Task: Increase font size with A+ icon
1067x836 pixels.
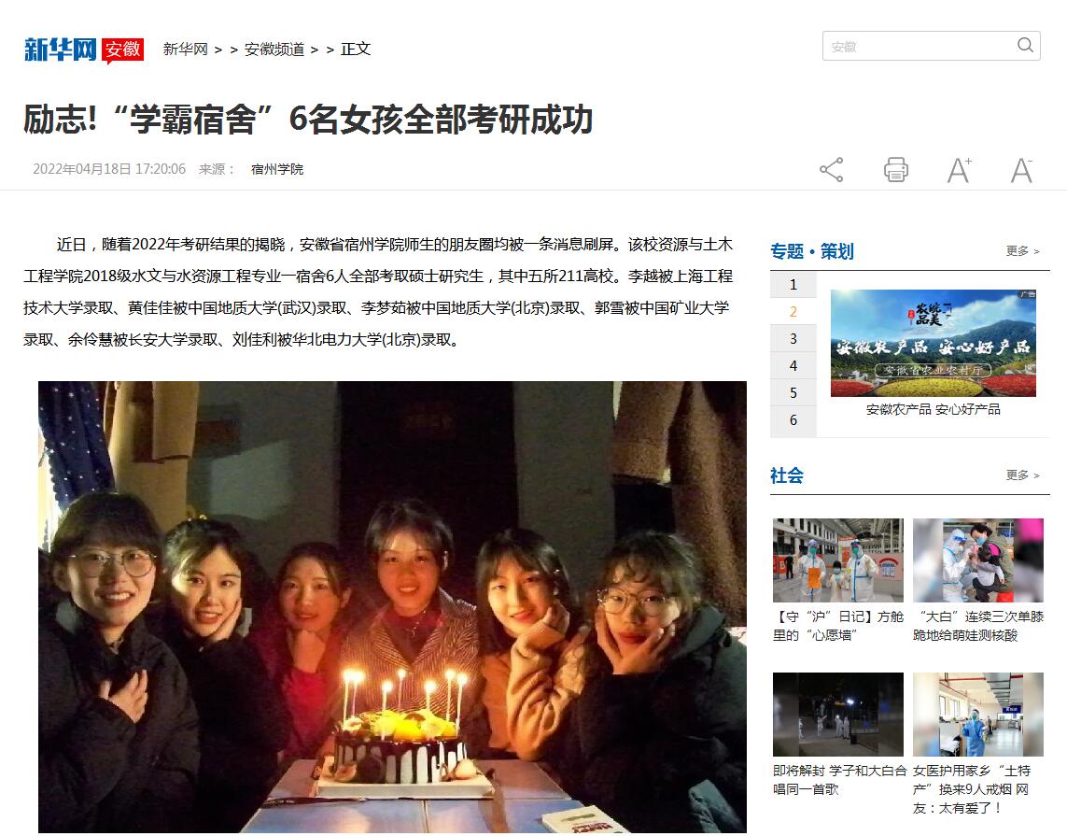Action: tap(960, 169)
